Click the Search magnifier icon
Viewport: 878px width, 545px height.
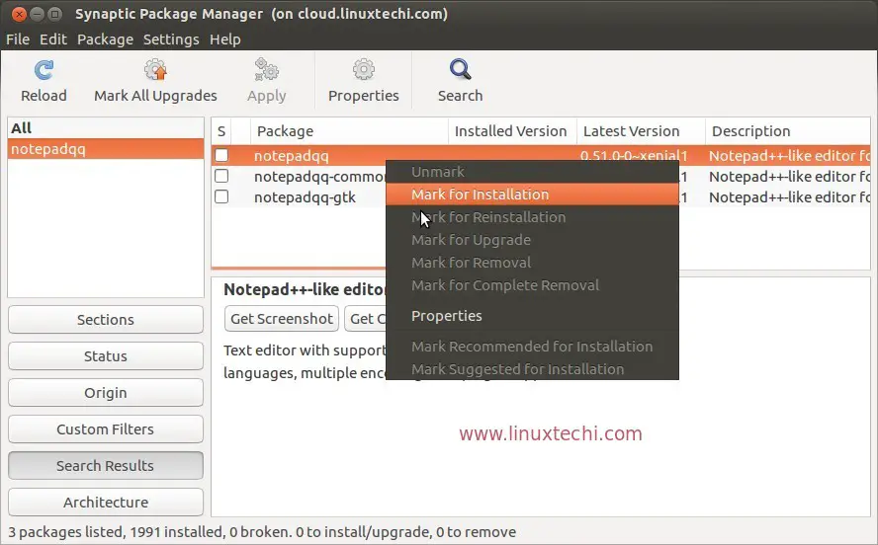click(x=461, y=70)
